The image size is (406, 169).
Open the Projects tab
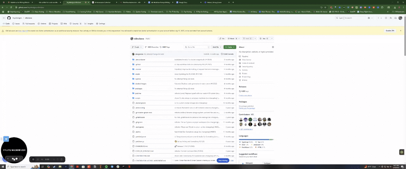(x=54, y=23)
